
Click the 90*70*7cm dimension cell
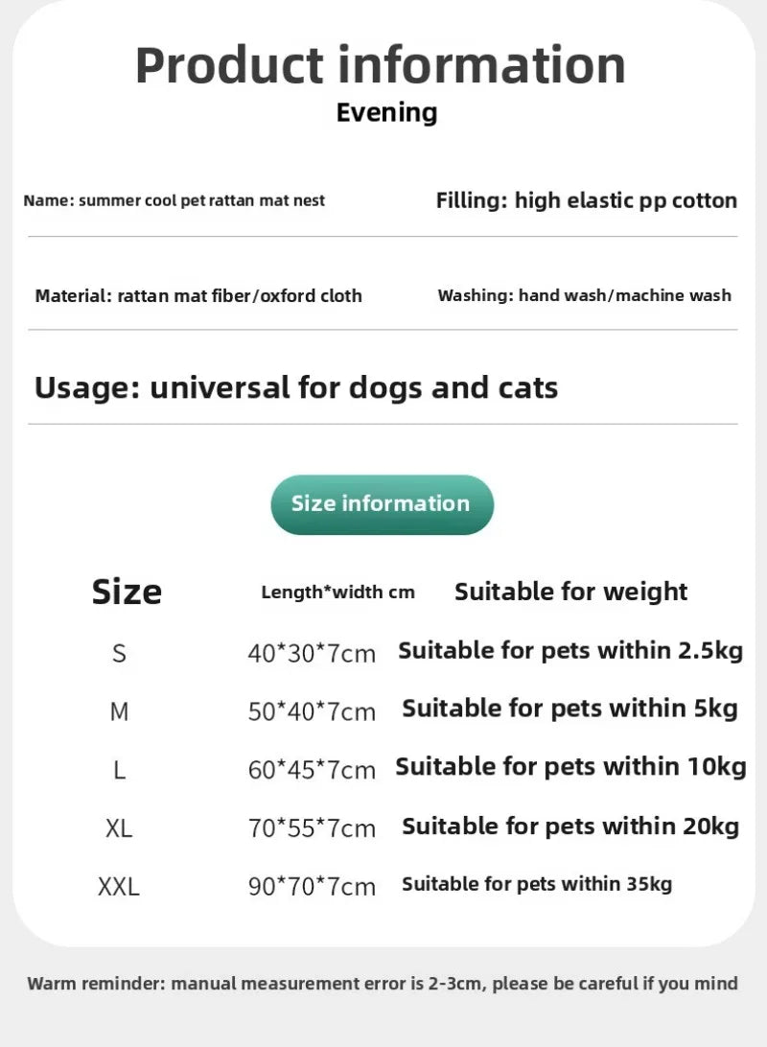coord(312,887)
